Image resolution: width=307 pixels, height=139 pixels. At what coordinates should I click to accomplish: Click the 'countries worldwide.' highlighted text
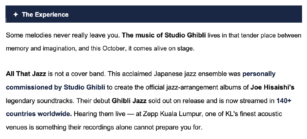[39, 114]
